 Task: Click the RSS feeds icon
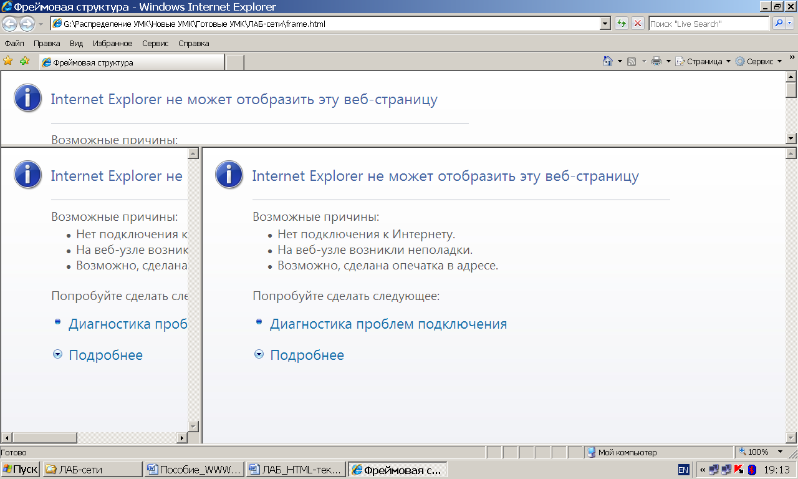pos(632,61)
